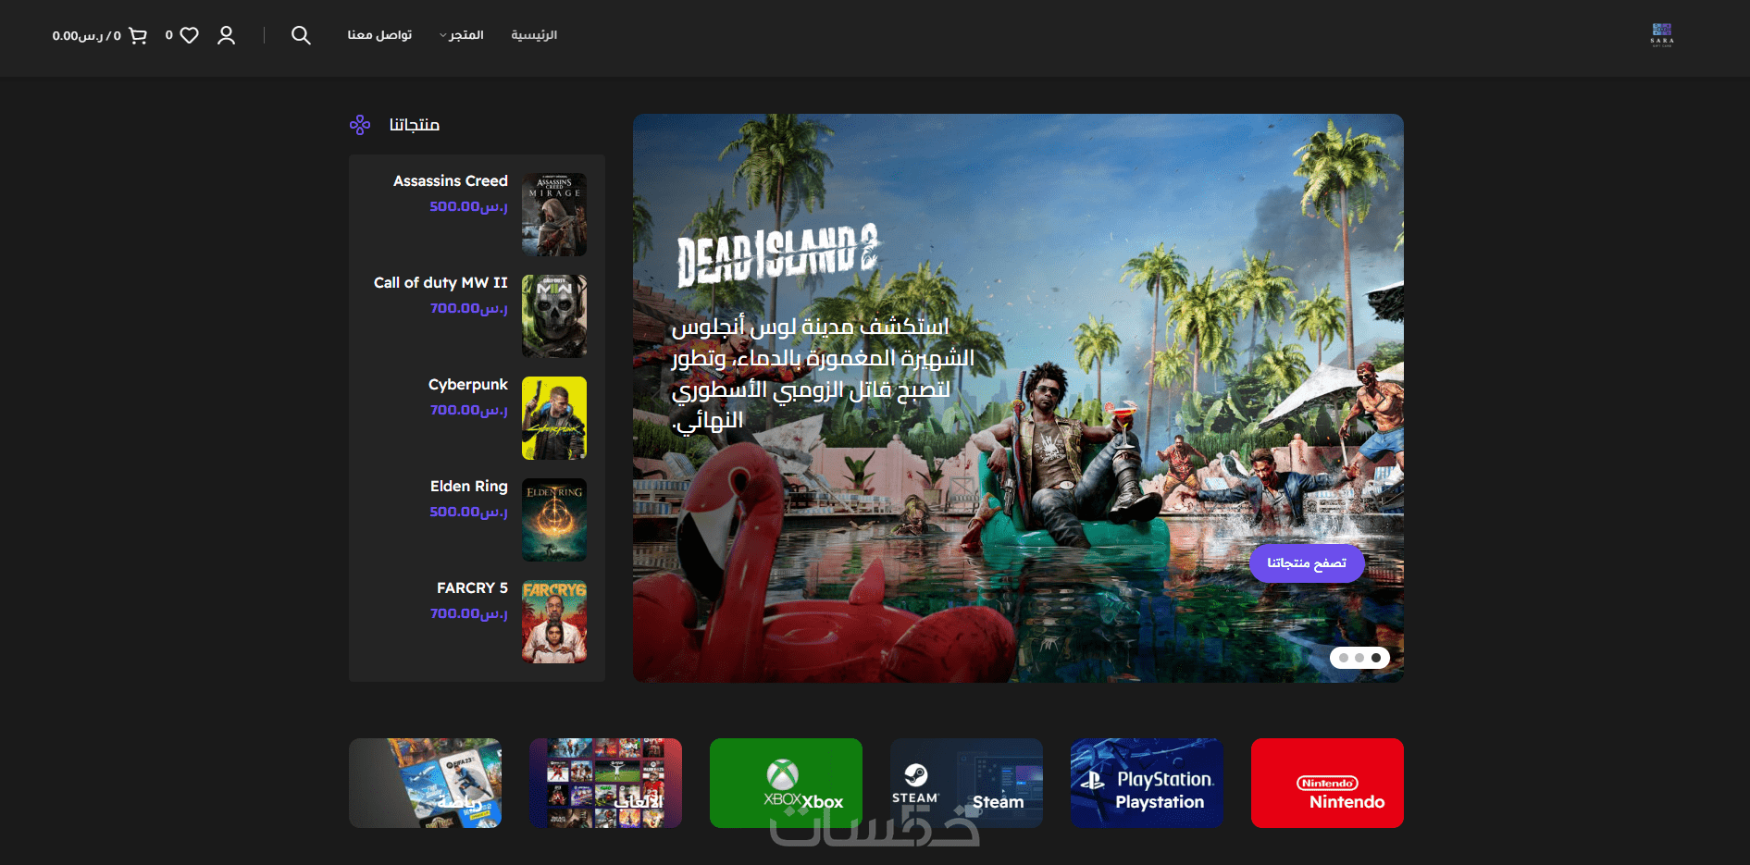Select the leftmost carousel dot
The image size is (1750, 865).
click(1344, 658)
